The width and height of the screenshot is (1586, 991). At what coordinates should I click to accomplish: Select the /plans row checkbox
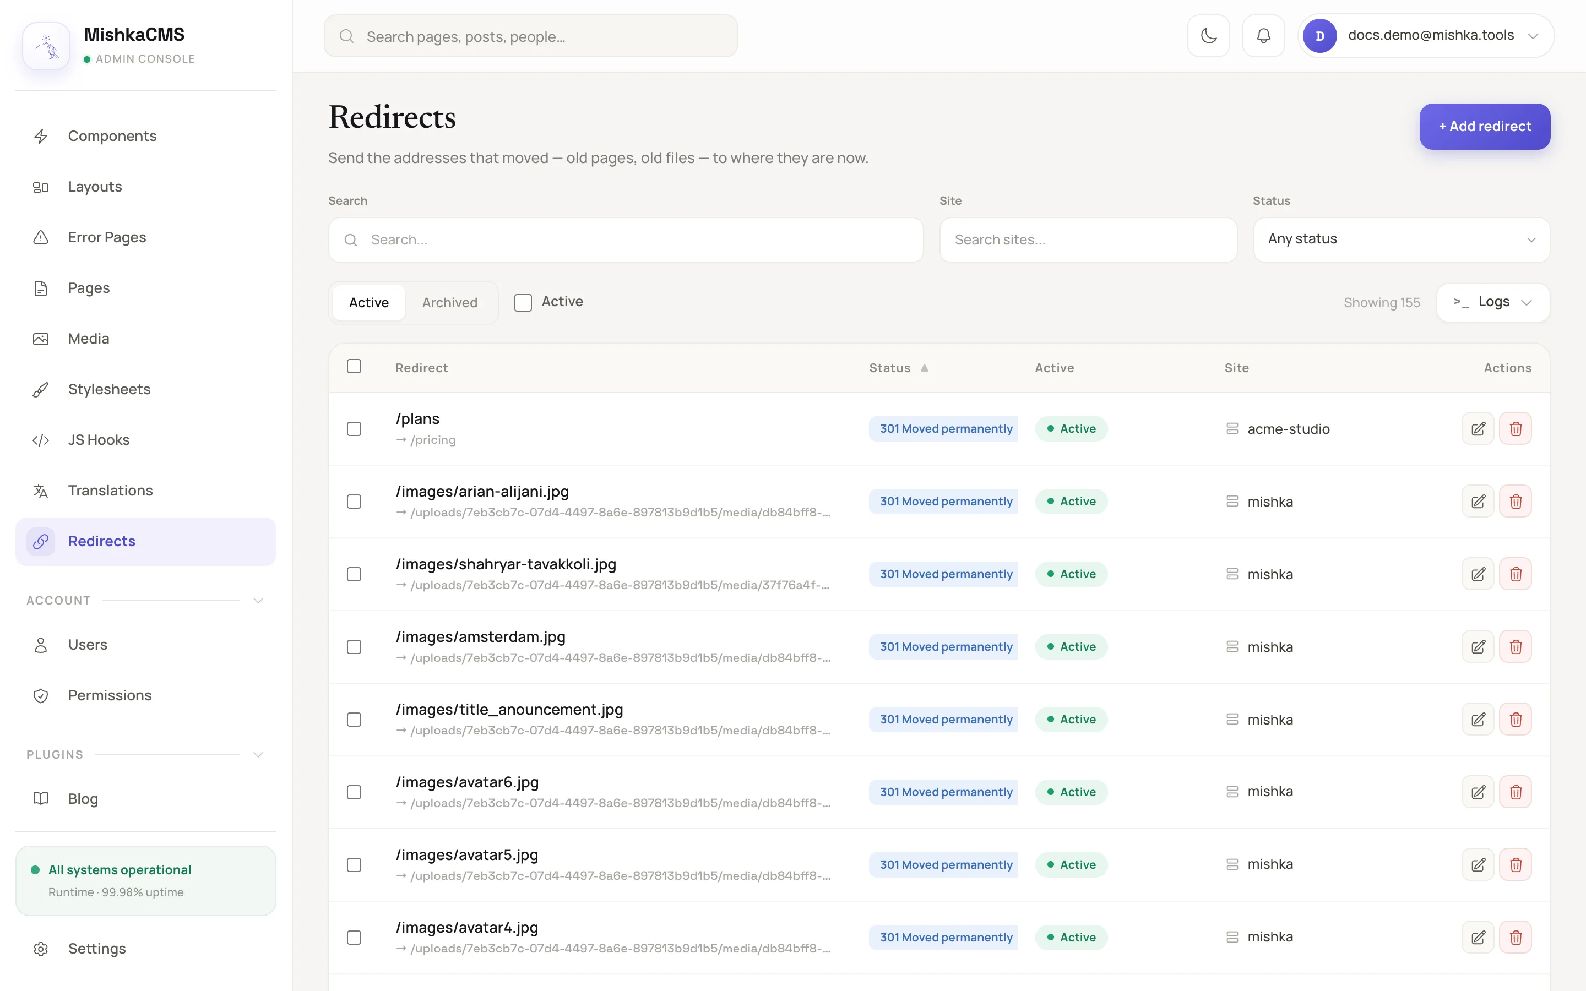pos(354,429)
